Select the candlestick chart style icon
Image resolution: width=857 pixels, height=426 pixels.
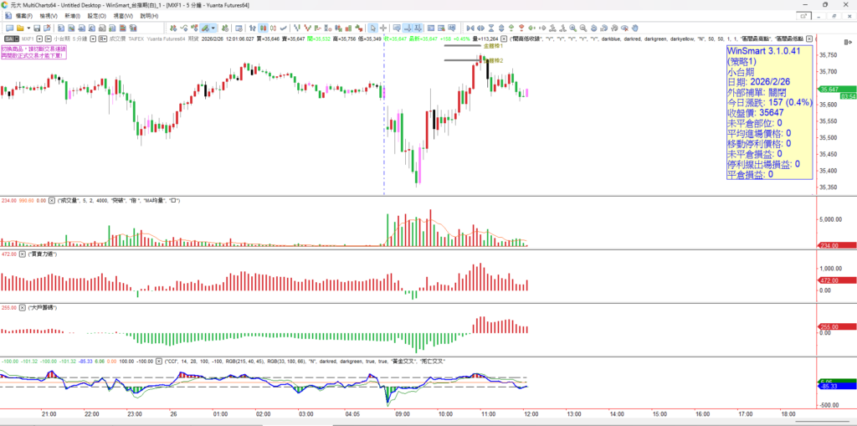[264, 28]
